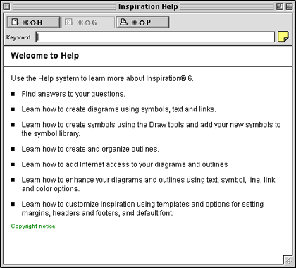Click the Topics button labeled ⌘⇧H
The width and height of the screenshot is (296, 268).
coord(34,23)
